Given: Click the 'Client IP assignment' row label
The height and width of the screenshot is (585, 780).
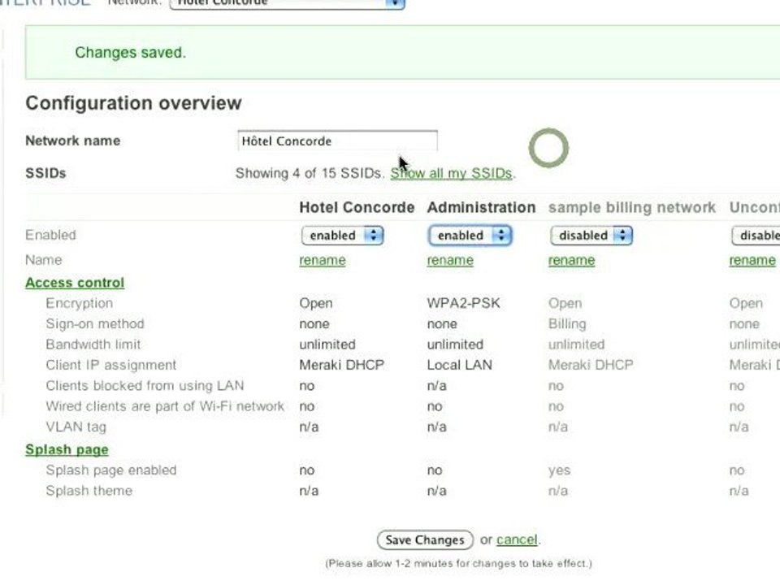Looking at the screenshot, I should (x=111, y=365).
